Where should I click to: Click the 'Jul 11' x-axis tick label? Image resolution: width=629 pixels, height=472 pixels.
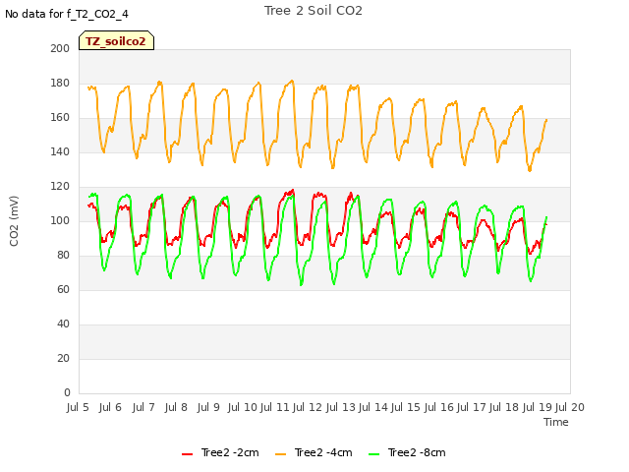[275, 407]
